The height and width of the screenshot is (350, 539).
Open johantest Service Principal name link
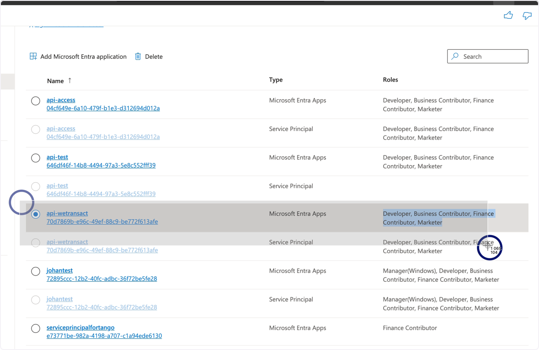point(60,299)
